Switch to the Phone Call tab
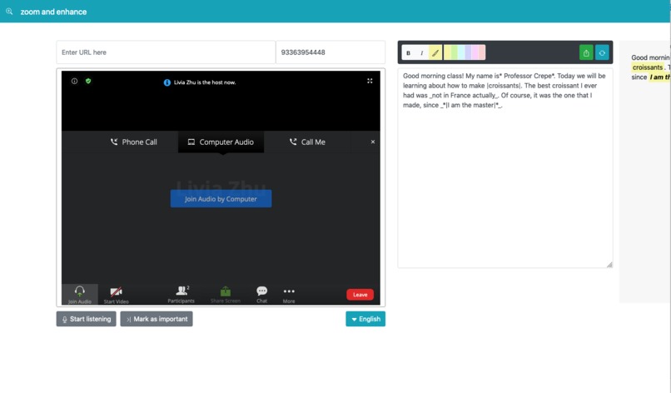The image size is (671, 393). (134, 142)
